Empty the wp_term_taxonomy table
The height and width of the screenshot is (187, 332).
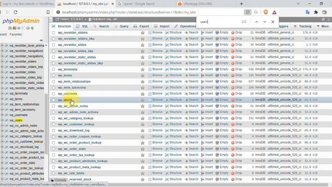click(222, 88)
